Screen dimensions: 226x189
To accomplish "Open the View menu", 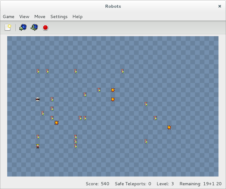I will (24, 17).
